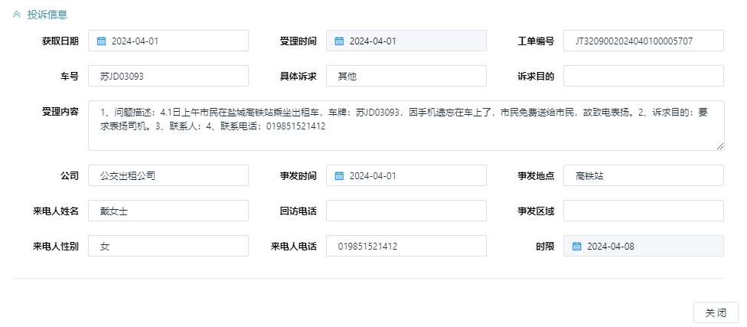The height and width of the screenshot is (327, 747).
Task: Click the 投诉信息 section title
Action: pos(47,15)
